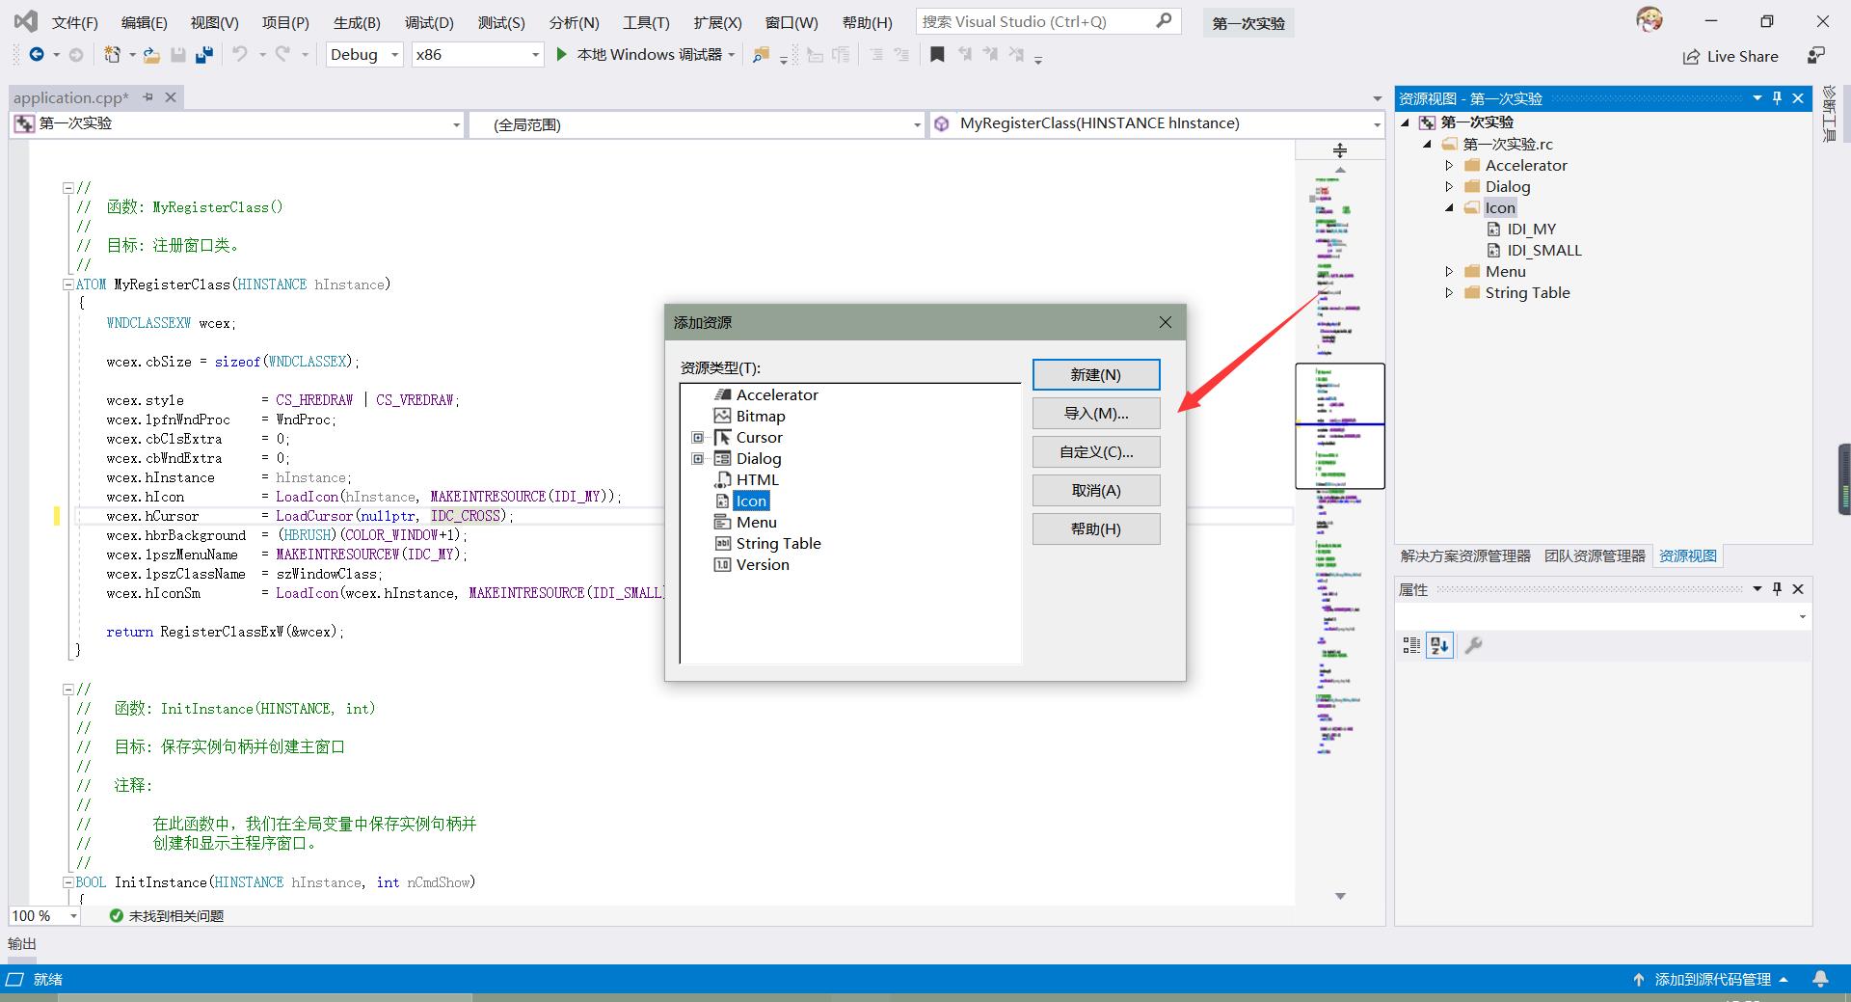Image resolution: width=1851 pixels, height=1002 pixels.
Task: Click Alphabetical sort icon in Properties panel
Action: 1440,646
